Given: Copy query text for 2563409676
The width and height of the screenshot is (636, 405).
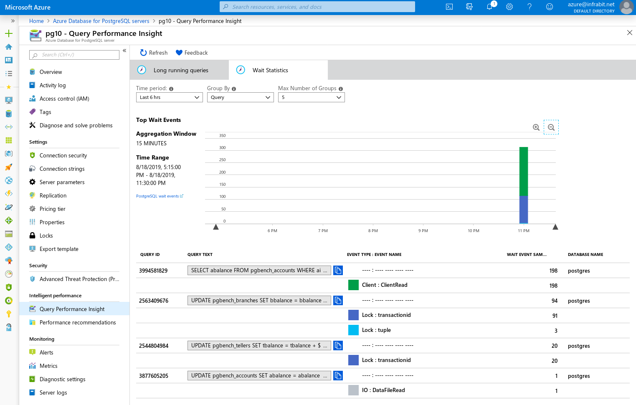Looking at the screenshot, I should tap(338, 301).
